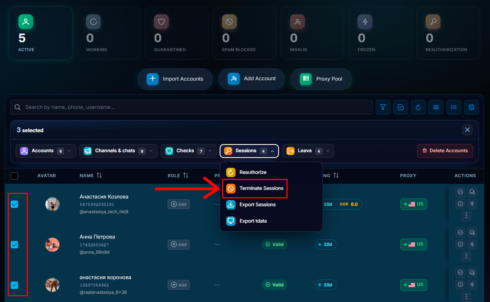
Task: Click Delete Accounts button
Action: coord(445,151)
